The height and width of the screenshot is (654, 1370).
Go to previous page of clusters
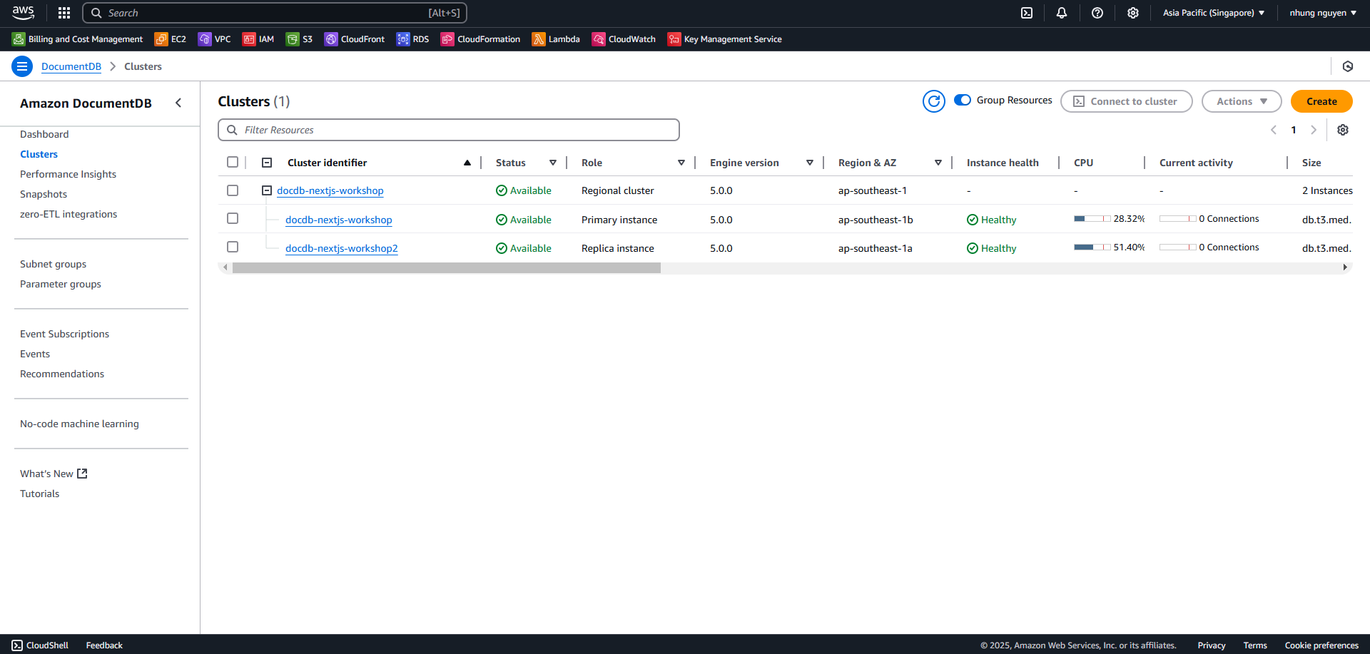pos(1274,130)
